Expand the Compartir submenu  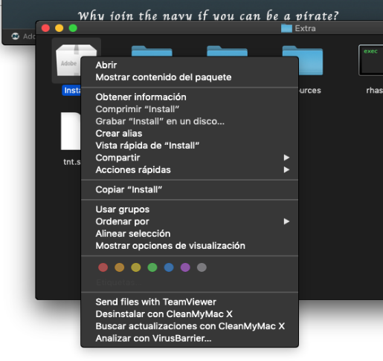point(190,157)
